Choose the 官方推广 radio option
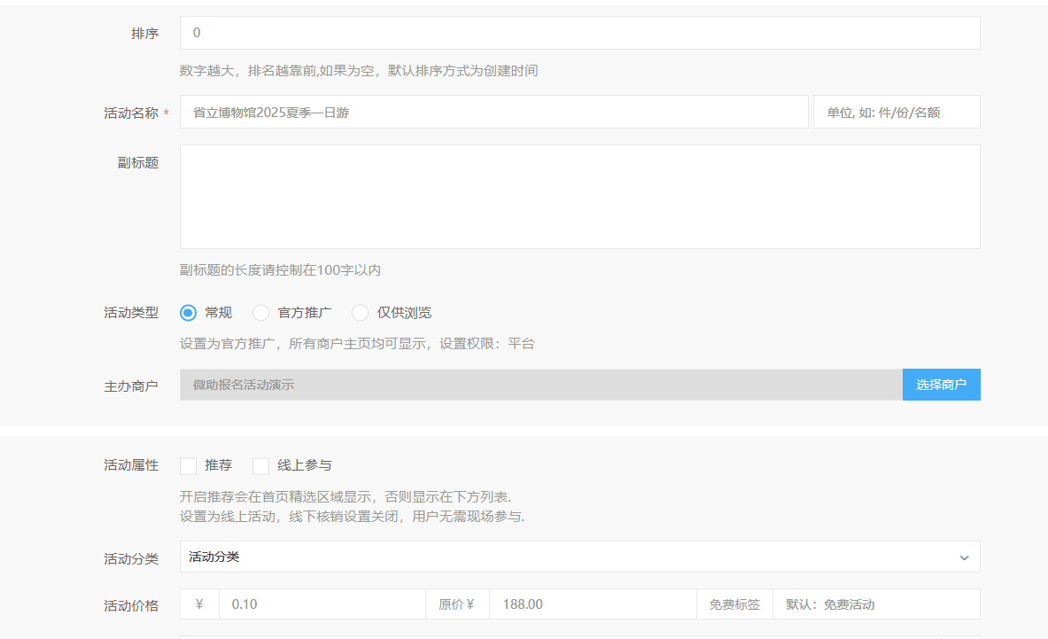 [x=261, y=313]
